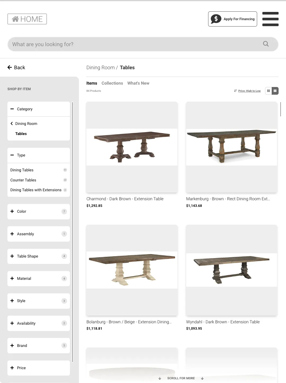Click the financing dollar-sign icon

pyautogui.click(x=216, y=19)
